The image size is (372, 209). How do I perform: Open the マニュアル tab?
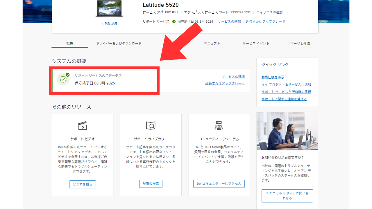(x=212, y=43)
